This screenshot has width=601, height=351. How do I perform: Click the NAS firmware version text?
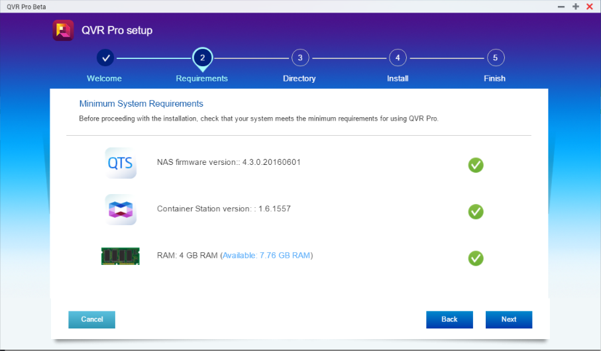(229, 162)
